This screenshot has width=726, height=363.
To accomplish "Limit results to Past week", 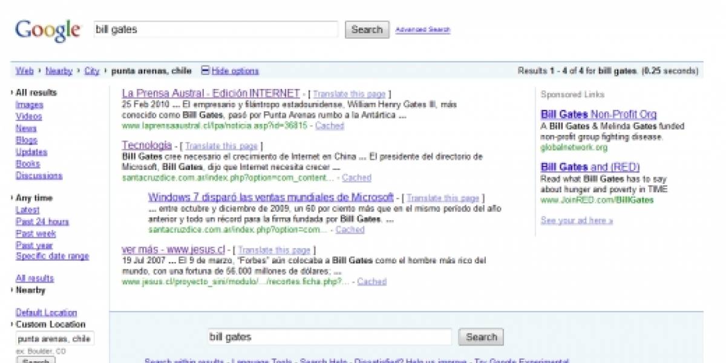I will click(x=36, y=234).
